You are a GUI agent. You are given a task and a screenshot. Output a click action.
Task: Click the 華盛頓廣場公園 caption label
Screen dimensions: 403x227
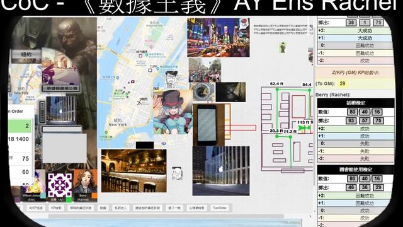tap(61, 88)
